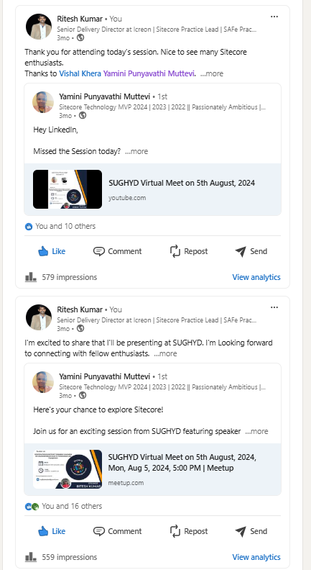This screenshot has height=570, width=311.
Task: Send the second post via message
Action: pos(251,531)
